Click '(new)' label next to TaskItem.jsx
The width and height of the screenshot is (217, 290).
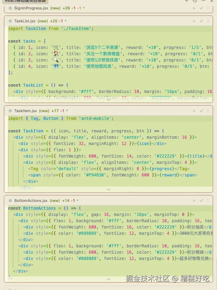pyautogui.click(x=44, y=111)
